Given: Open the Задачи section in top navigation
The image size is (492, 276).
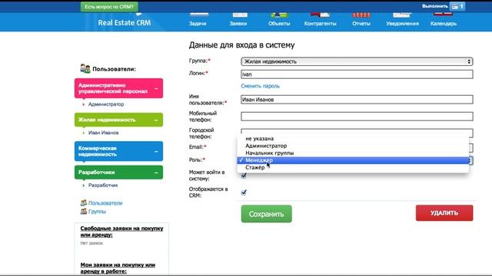Looking at the screenshot, I should 198,19.
